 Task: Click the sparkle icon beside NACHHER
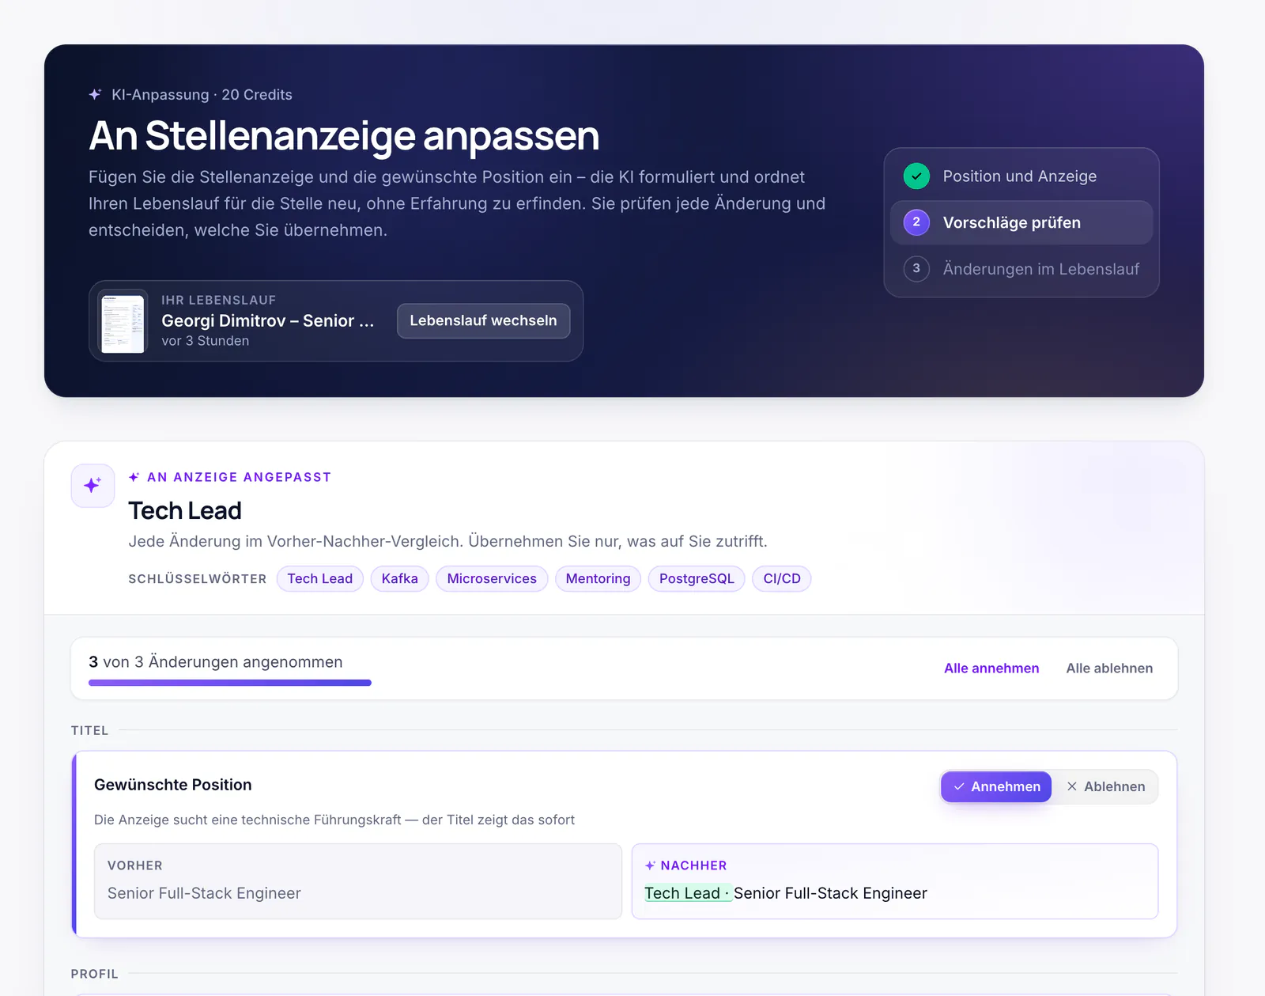(x=650, y=865)
